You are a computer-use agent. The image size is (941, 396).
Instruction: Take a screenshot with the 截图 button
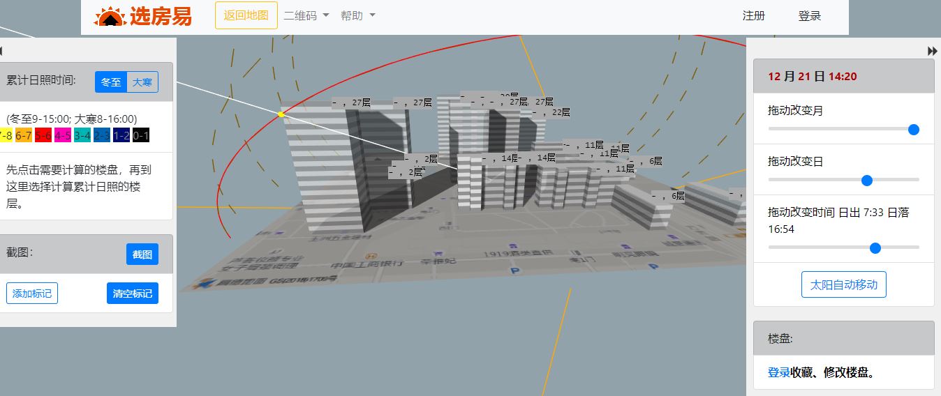tap(142, 254)
